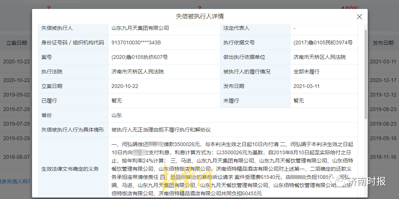This screenshot has width=399, height=199.
Task: Click background row date 2019-03-29
Action: (x=16, y=139)
